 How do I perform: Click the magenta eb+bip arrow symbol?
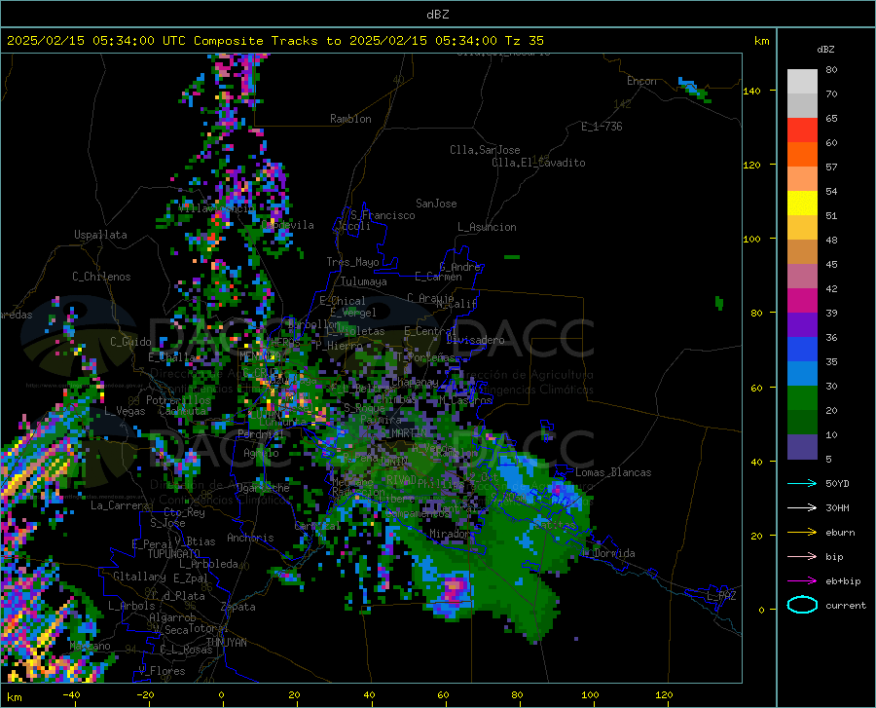(802, 581)
